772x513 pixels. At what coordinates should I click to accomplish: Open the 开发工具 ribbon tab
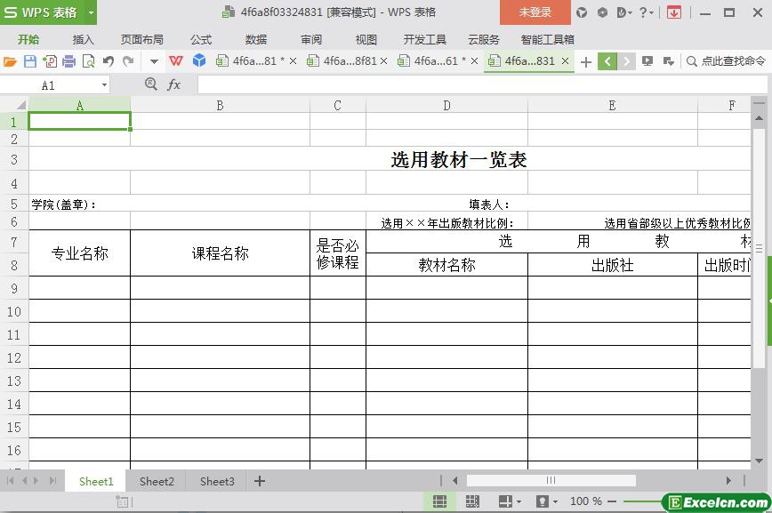[425, 39]
